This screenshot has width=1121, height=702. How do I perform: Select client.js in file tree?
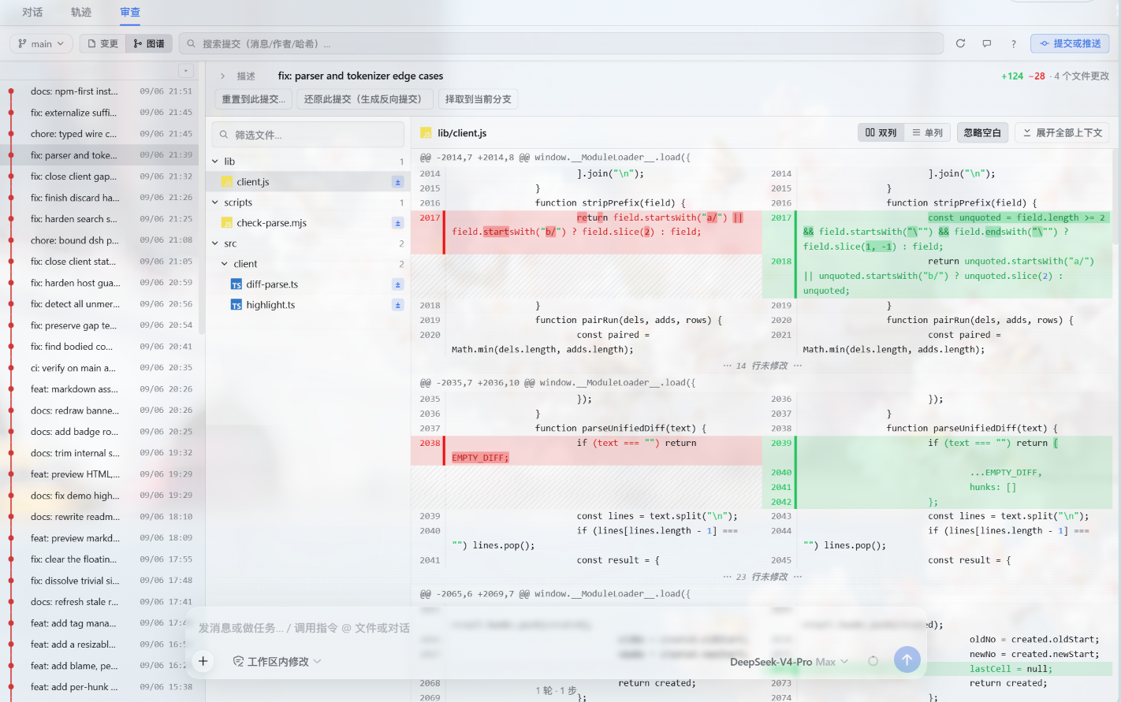(307, 182)
